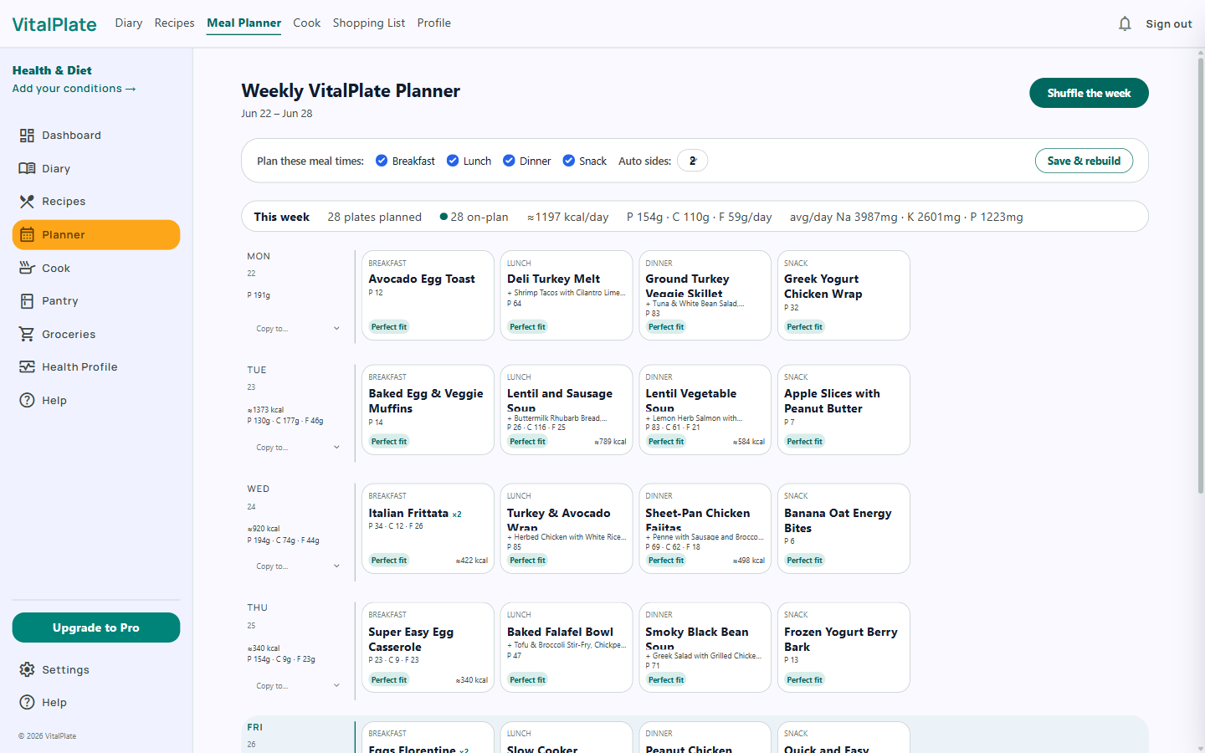Open Baked Egg & Veggie Muffins card
This screenshot has height=753, width=1205.
point(428,410)
